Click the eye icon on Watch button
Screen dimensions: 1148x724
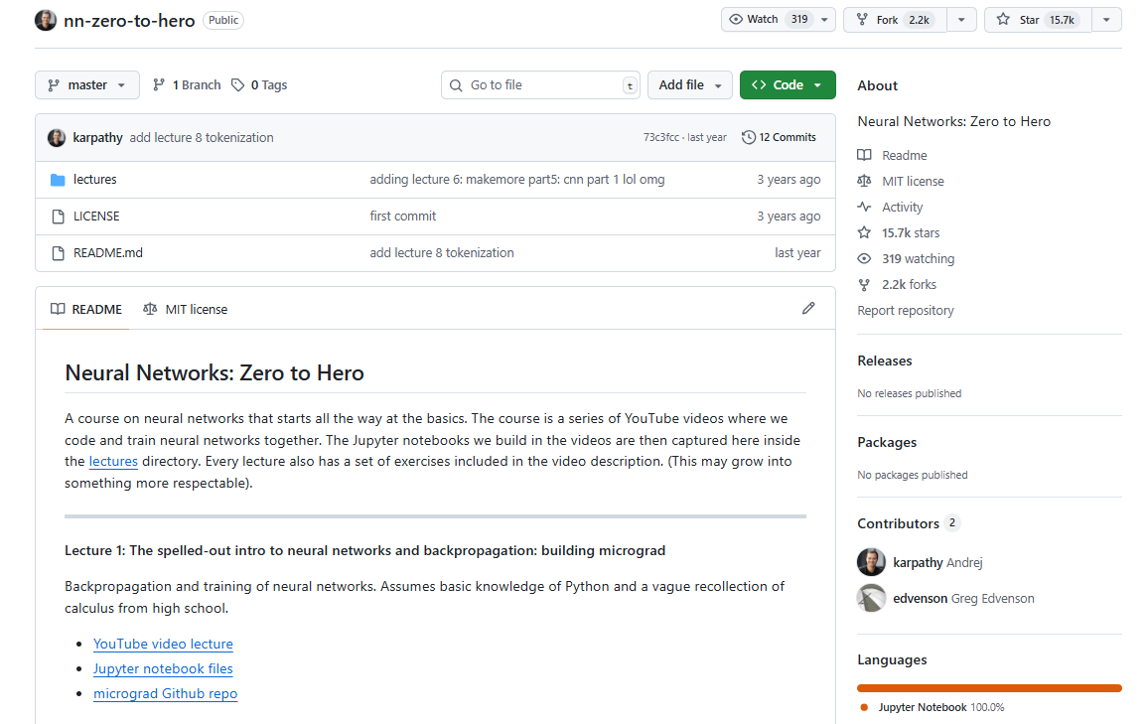click(x=736, y=20)
